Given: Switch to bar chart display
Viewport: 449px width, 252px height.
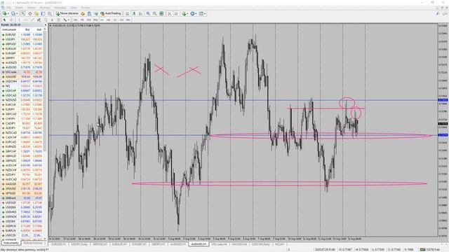Looking at the screenshot, I should [127, 13].
